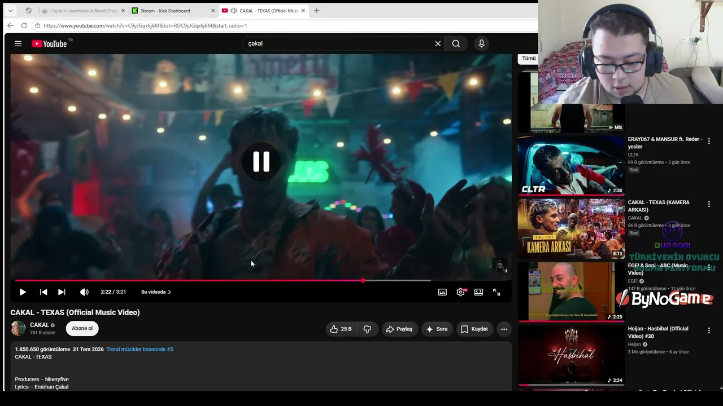The width and height of the screenshot is (723, 406).
Task: Run the search with the magnifier button
Action: tap(456, 43)
